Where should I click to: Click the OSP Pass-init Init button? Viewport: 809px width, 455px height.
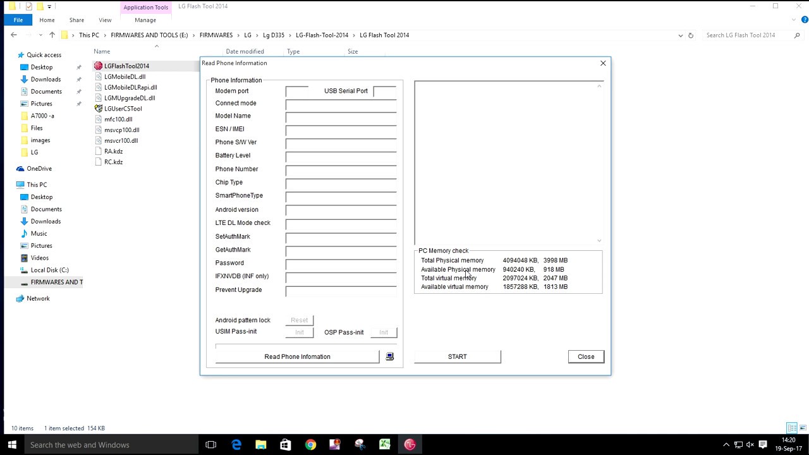384,332
